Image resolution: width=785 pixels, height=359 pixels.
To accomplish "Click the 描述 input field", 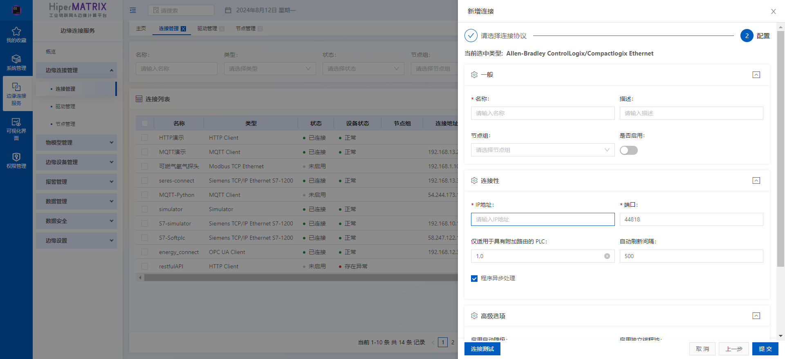I will click(691, 113).
